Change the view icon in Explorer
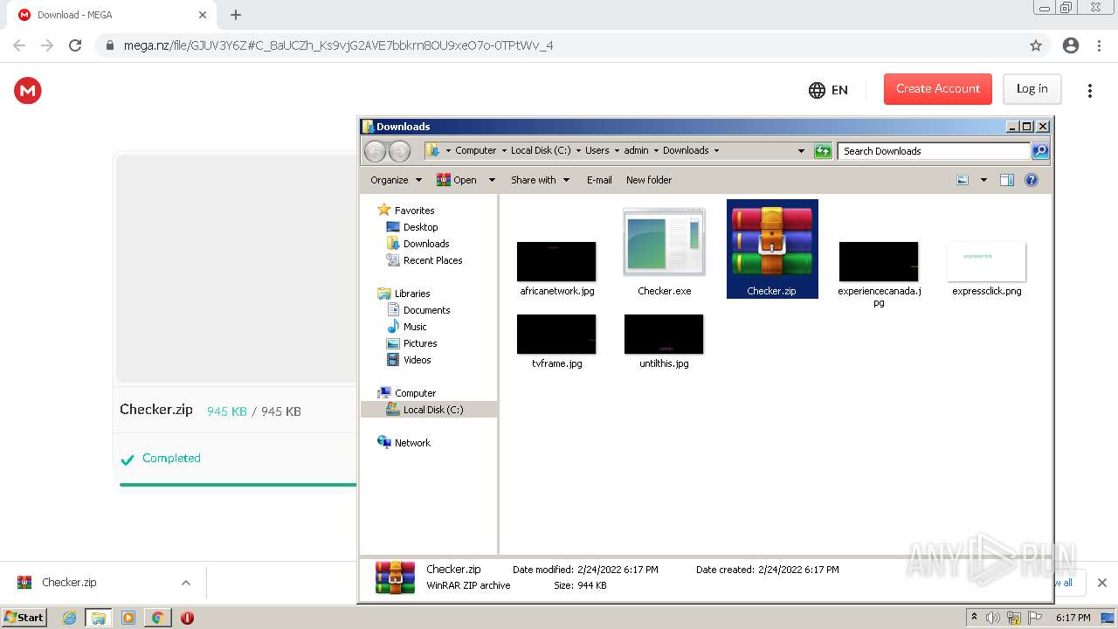The height and width of the screenshot is (629, 1118). (x=963, y=180)
